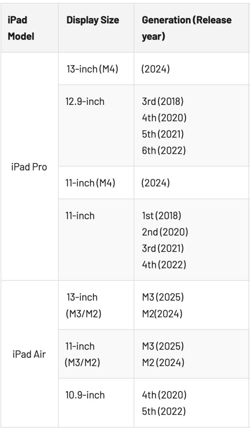This screenshot has width=250, height=428.
Task: Click the 6th (2022) generation entry
Action: [164, 150]
